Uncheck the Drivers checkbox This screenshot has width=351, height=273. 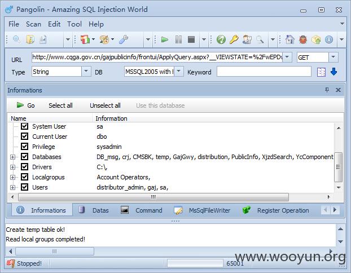tap(24, 167)
